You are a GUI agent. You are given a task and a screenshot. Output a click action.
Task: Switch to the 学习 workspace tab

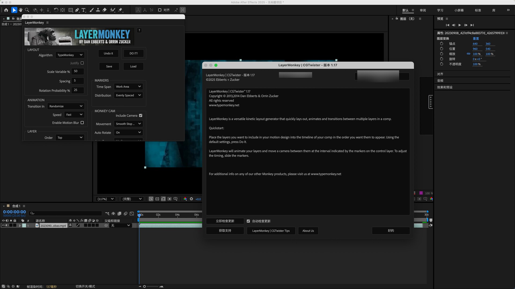[440, 10]
